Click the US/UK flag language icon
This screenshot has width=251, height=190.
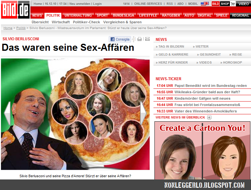(x=205, y=4)
